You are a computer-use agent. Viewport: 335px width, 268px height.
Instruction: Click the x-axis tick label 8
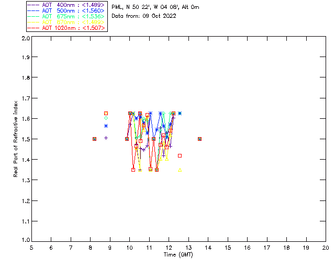91,248
